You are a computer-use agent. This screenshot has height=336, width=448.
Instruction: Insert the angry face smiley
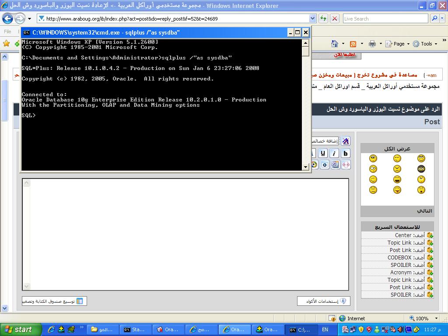click(x=397, y=169)
